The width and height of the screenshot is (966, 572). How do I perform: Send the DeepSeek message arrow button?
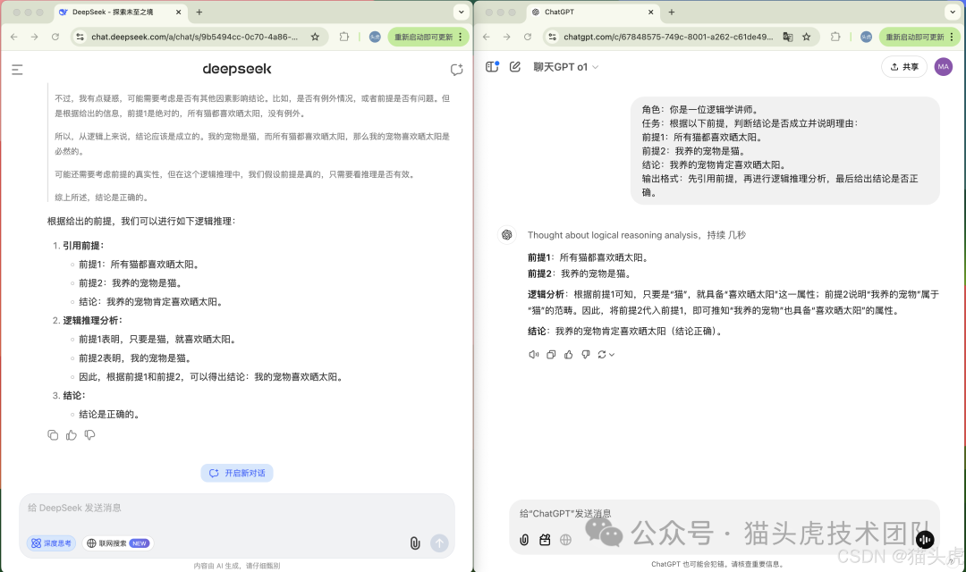click(439, 543)
